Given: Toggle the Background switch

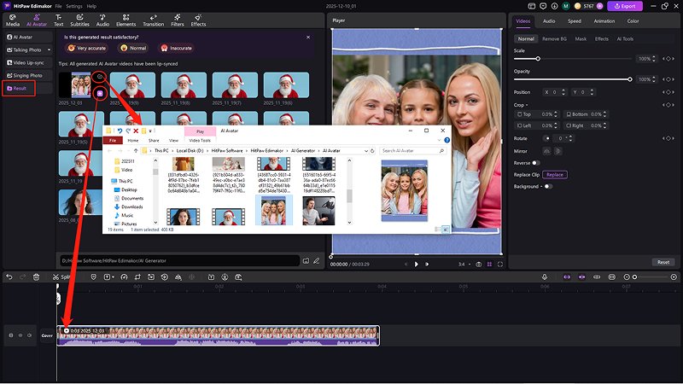Looking at the screenshot, I should tap(547, 186).
